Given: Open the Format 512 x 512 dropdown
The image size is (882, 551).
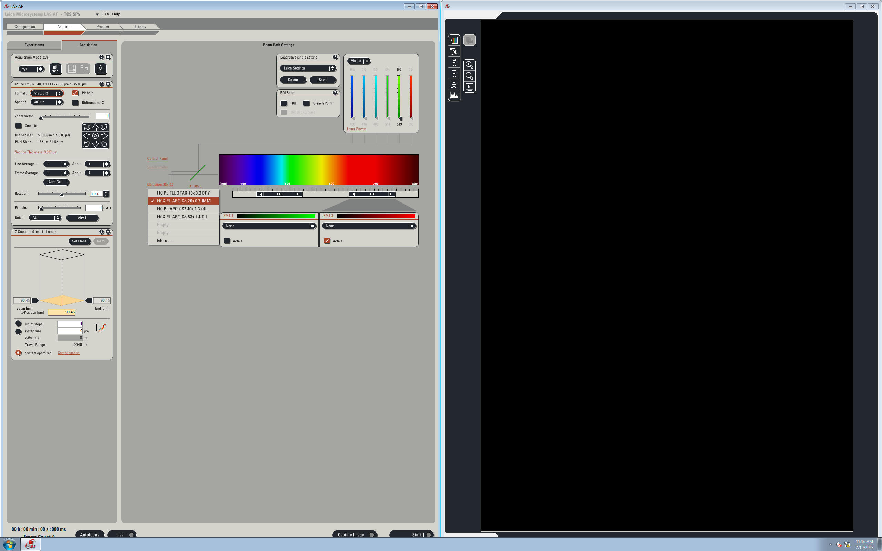Looking at the screenshot, I should tap(47, 93).
